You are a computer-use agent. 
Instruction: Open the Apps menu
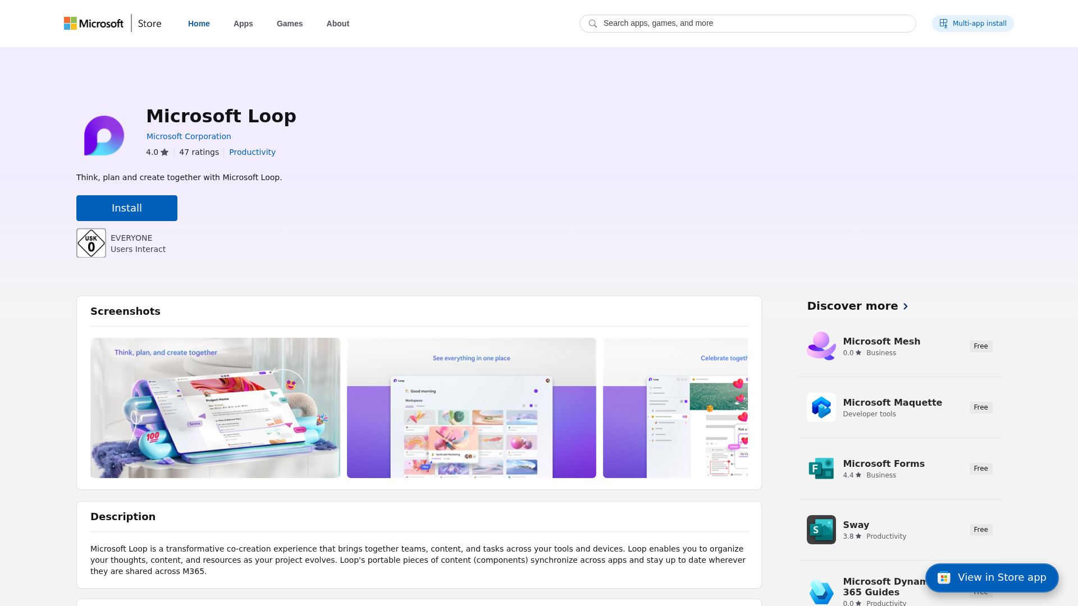coord(243,24)
